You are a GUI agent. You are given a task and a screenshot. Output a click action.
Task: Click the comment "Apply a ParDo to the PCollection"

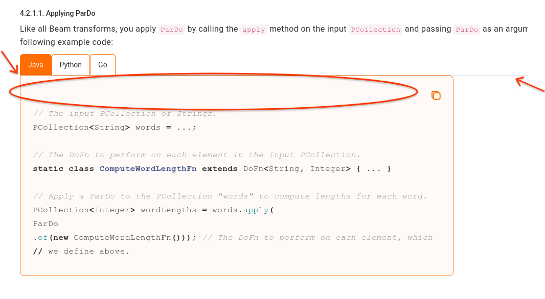[230, 196]
